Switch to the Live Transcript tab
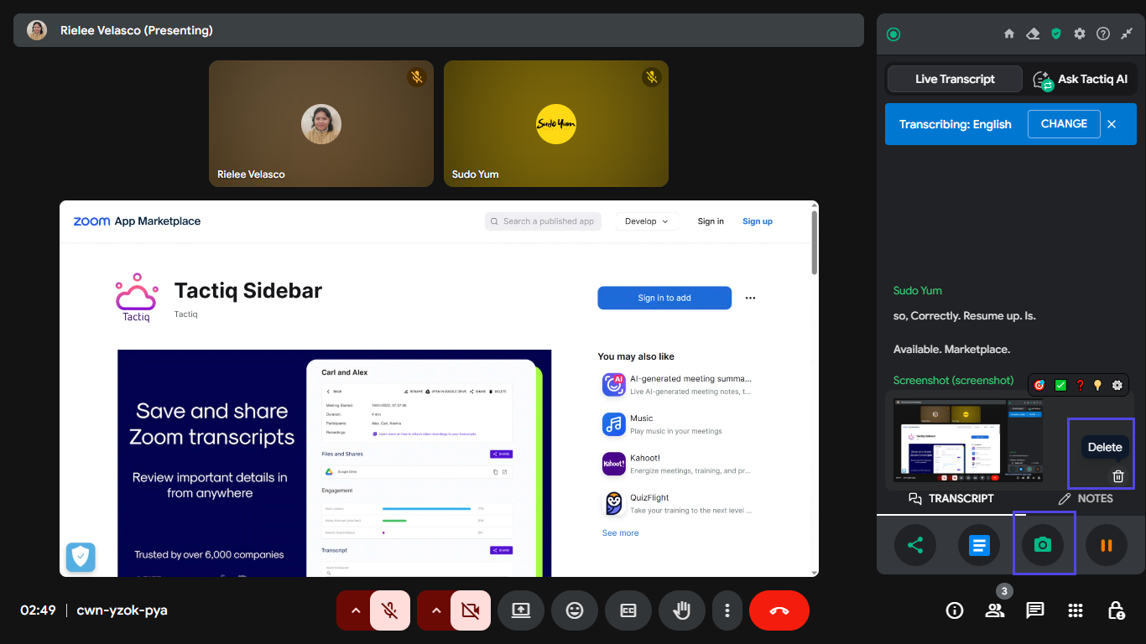1146x644 pixels. click(955, 79)
